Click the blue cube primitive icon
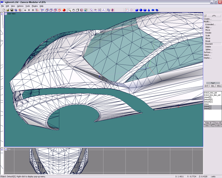 (136, 10)
